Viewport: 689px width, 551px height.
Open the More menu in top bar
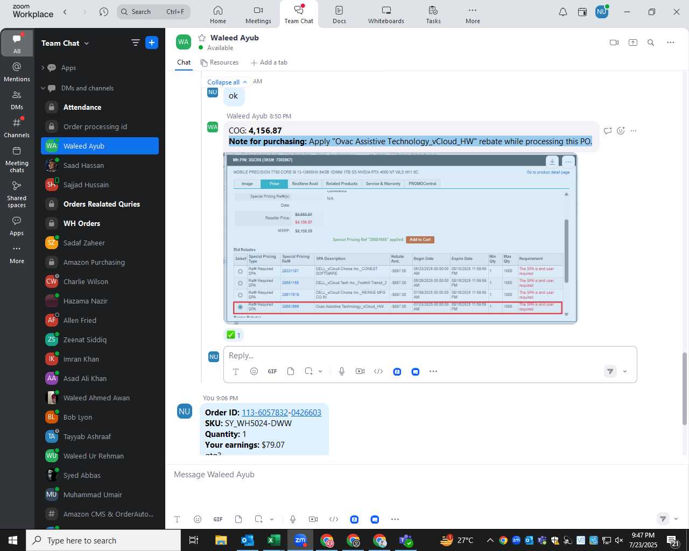pos(473,15)
